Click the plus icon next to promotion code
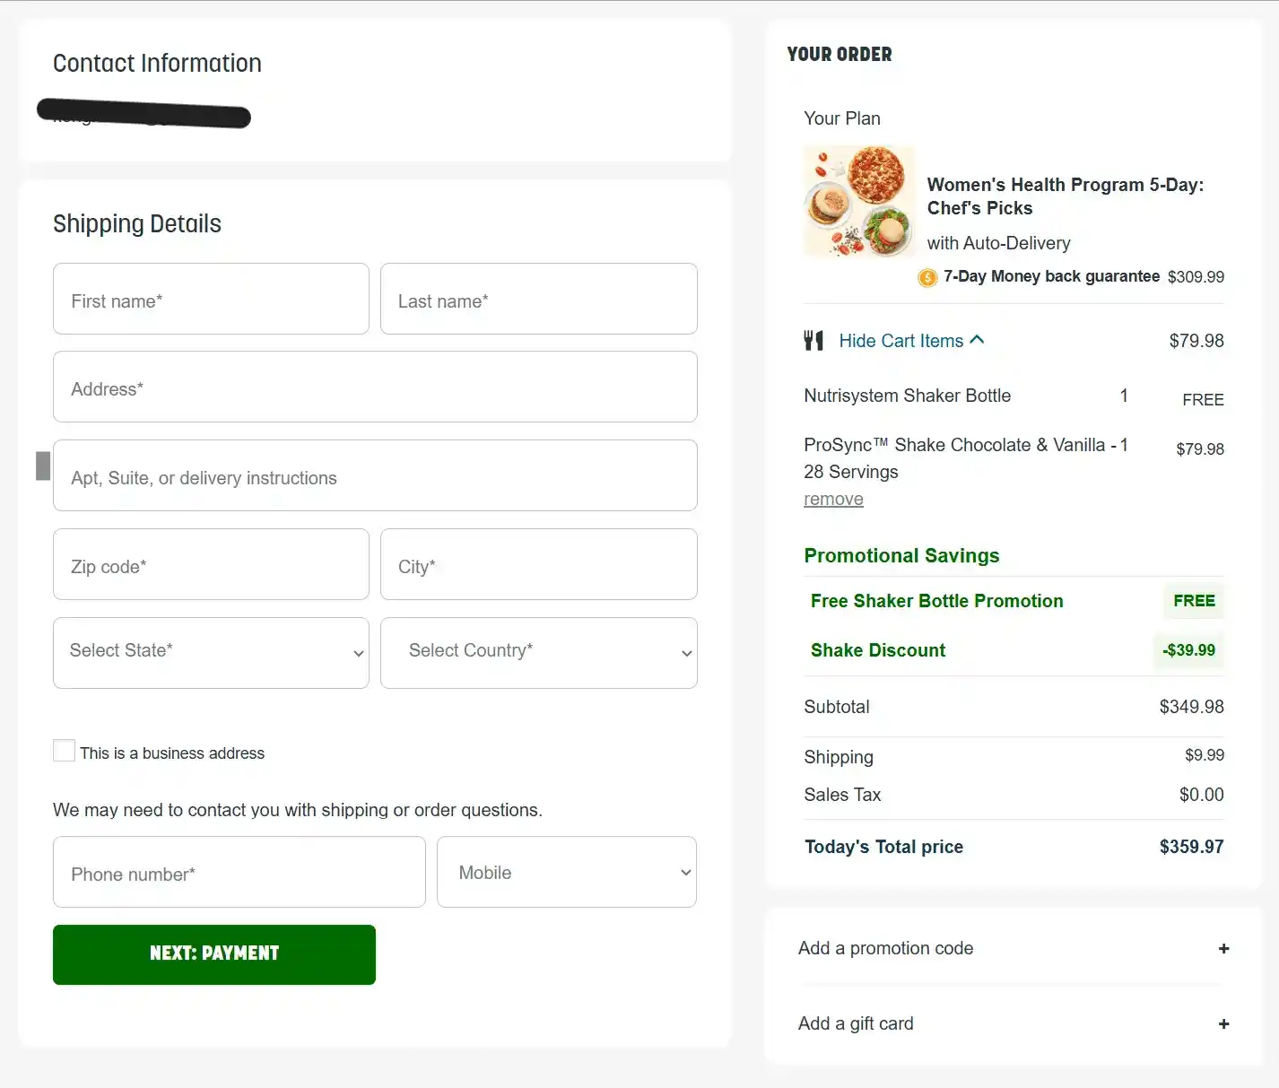 (1223, 948)
